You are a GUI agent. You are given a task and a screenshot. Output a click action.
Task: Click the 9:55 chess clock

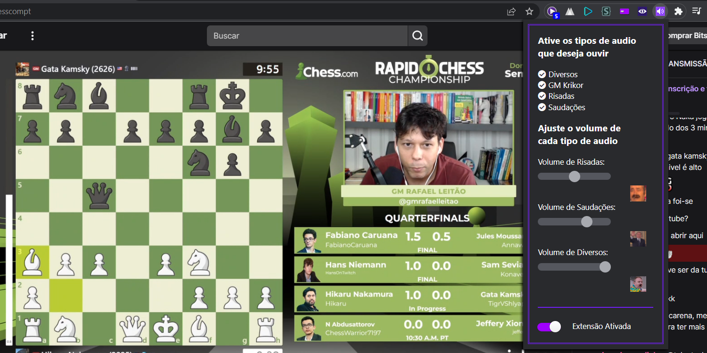coord(263,69)
